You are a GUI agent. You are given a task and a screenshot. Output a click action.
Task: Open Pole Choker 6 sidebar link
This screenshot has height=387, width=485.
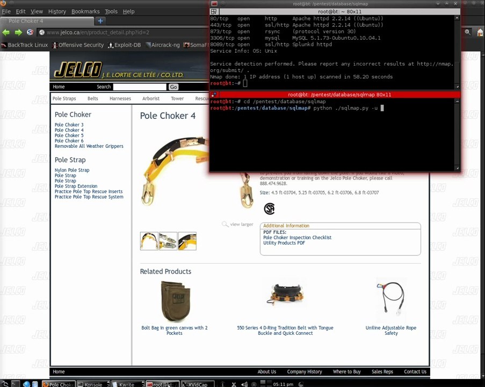[69, 141]
